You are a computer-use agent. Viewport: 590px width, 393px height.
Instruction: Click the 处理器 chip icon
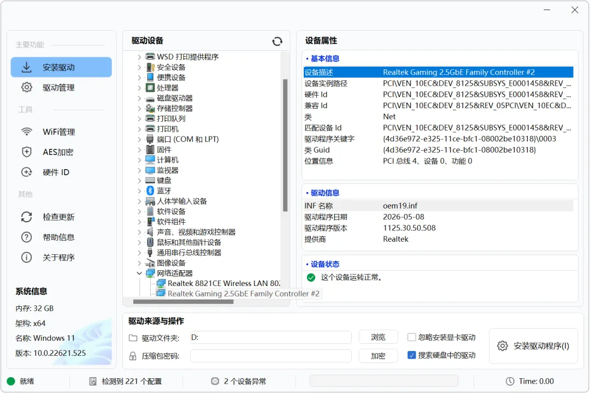(x=150, y=88)
